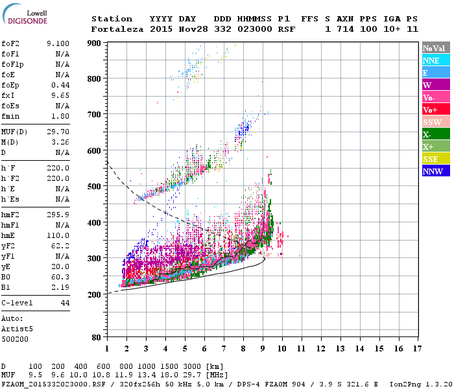
Task: Click the IGA value 10+
Action: [392, 29]
